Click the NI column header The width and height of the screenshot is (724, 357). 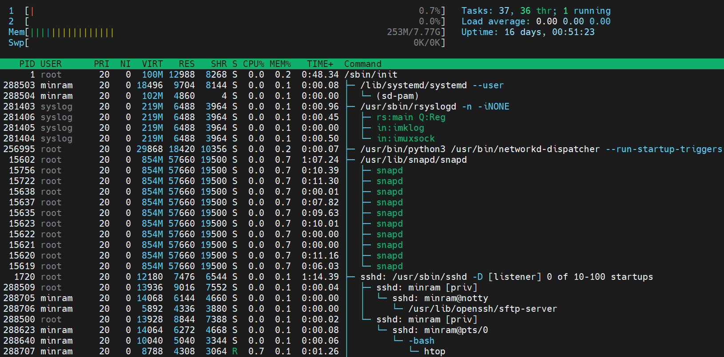[126, 64]
